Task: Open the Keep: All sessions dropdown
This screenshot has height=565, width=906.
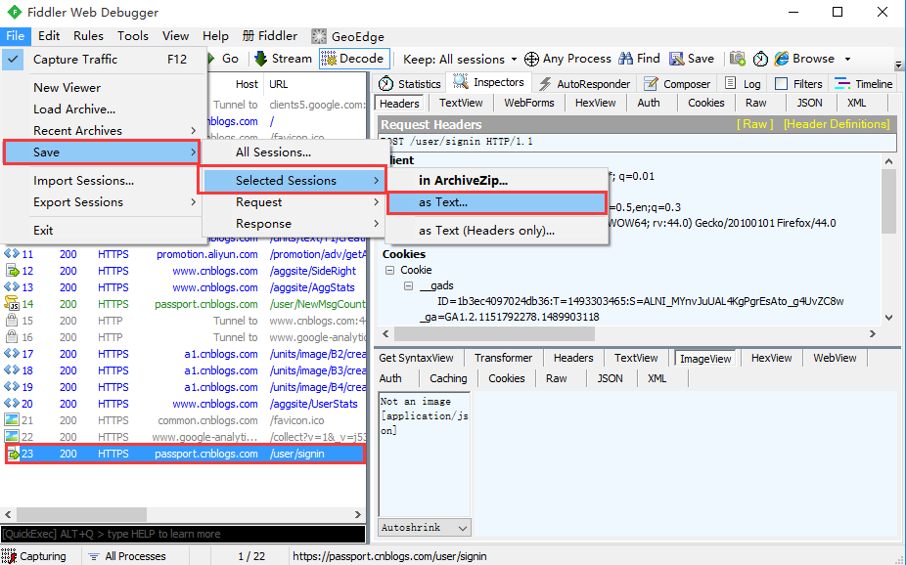Action: (460, 59)
